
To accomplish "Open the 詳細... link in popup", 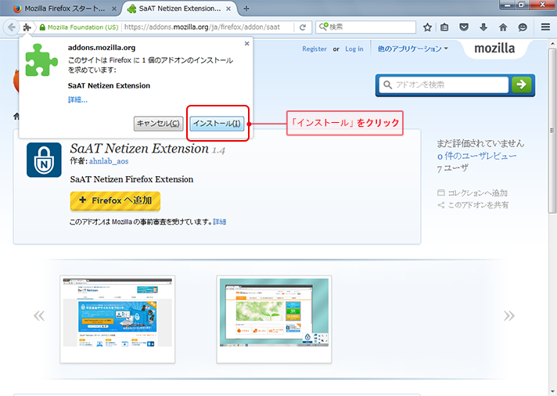I will pos(77,100).
